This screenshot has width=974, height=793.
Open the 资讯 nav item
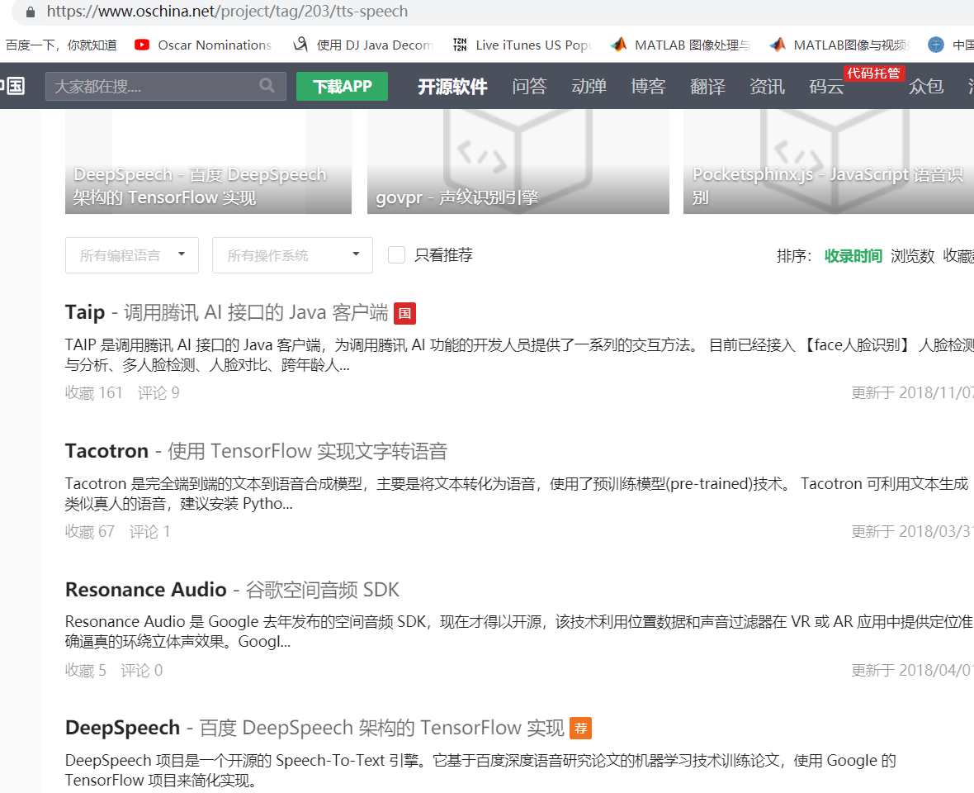click(x=767, y=87)
